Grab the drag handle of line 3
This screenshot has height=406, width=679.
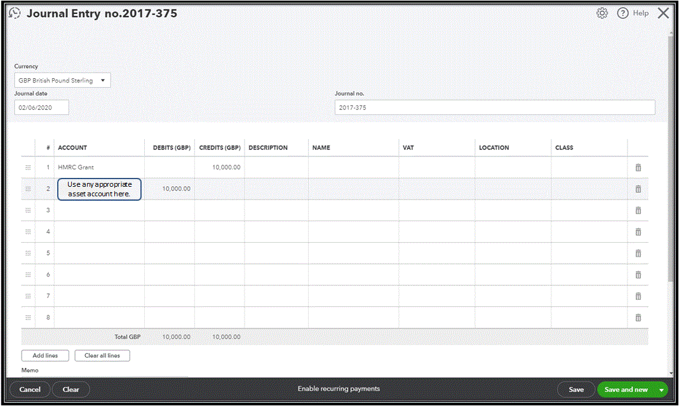click(28, 210)
